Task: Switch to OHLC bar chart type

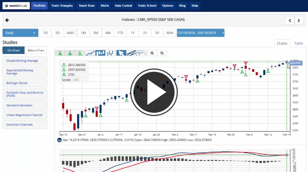Action: click(x=110, y=53)
